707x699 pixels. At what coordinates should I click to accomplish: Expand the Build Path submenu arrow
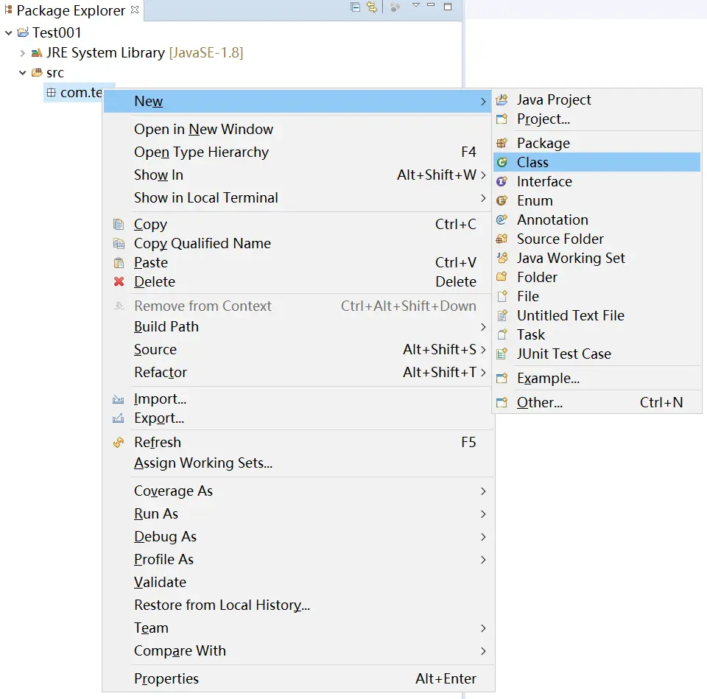[x=483, y=327]
